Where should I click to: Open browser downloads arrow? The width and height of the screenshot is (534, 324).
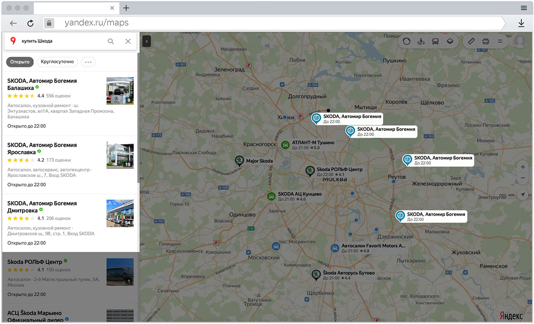(521, 23)
